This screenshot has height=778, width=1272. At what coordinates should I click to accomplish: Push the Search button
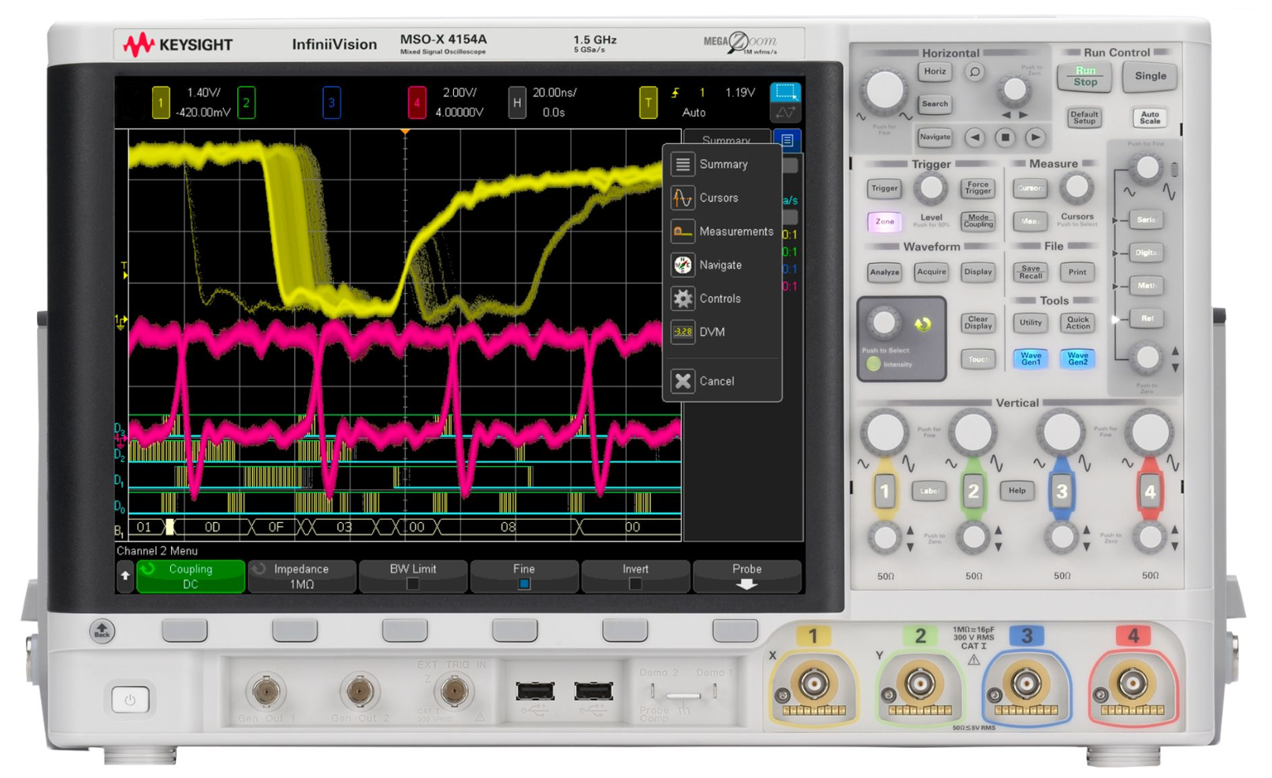tap(935, 104)
